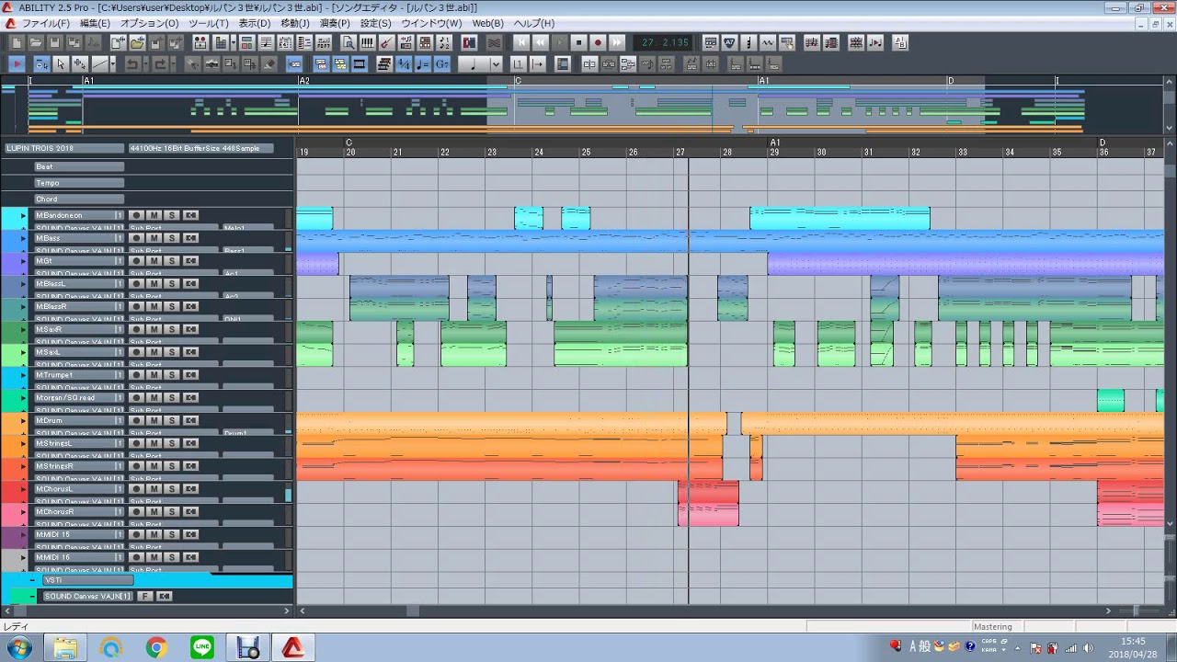Expand the MTrumpet track arrow

tap(24, 374)
